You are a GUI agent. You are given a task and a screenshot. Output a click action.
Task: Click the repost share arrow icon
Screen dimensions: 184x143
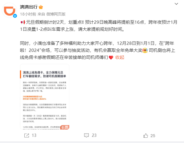[26, 135]
